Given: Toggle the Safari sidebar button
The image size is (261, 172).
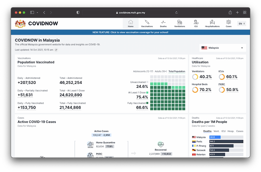Looking at the screenshot, I should [x=32, y=13].
